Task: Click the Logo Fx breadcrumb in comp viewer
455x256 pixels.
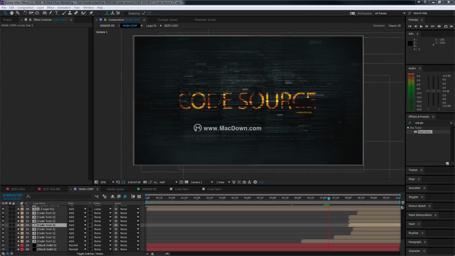Action: pos(151,26)
